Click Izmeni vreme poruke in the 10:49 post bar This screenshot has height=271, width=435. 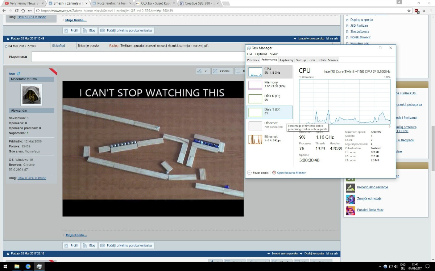[311, 39]
